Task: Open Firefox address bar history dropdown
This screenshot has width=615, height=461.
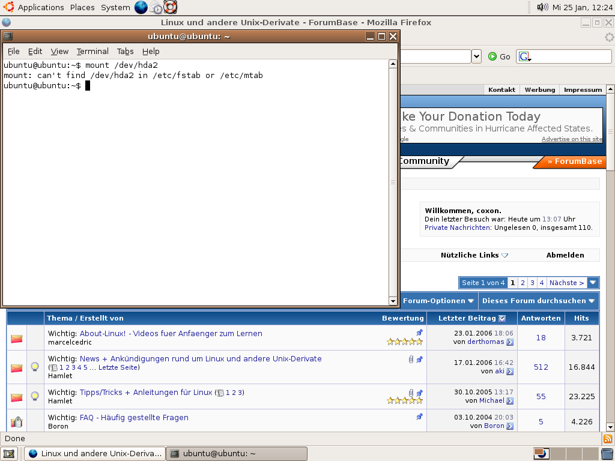Action: 476,56
